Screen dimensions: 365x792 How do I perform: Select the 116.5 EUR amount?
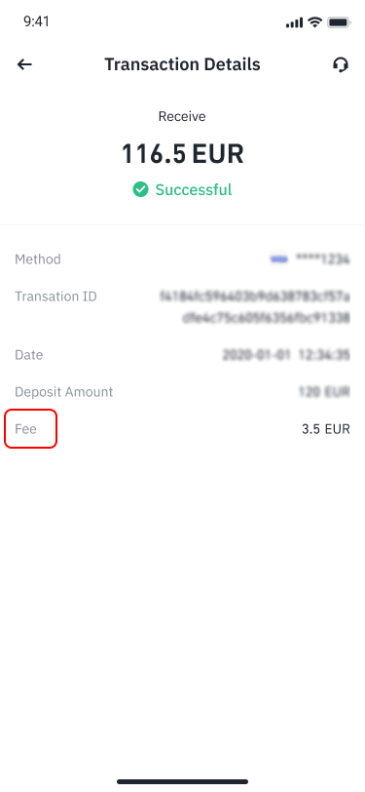coord(183,154)
